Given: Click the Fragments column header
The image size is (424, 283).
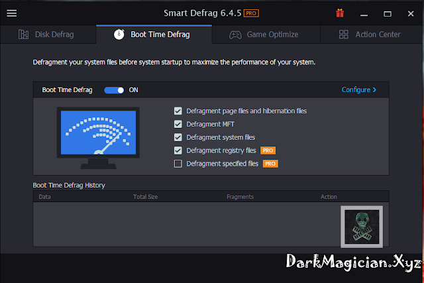Looking at the screenshot, I should (x=240, y=197).
